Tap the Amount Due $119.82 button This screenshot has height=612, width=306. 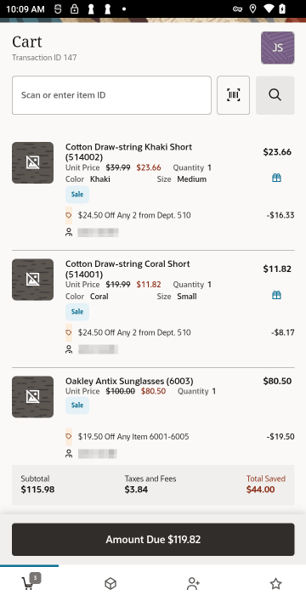[153, 540]
